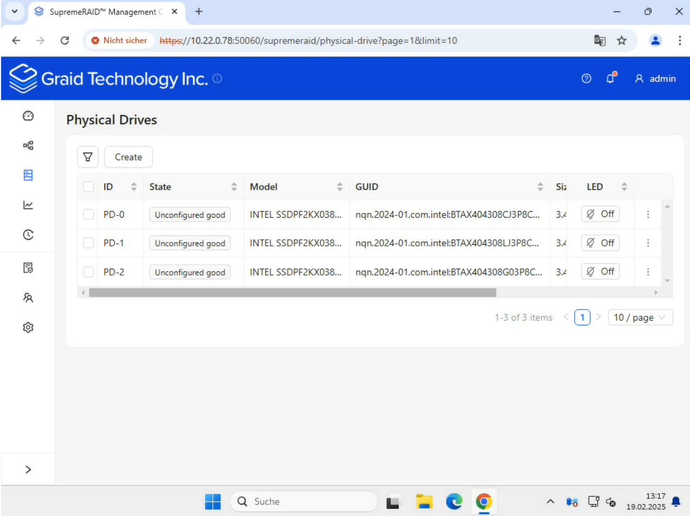
Task: Close the SupremeRAID Management tab
Action: (x=175, y=11)
